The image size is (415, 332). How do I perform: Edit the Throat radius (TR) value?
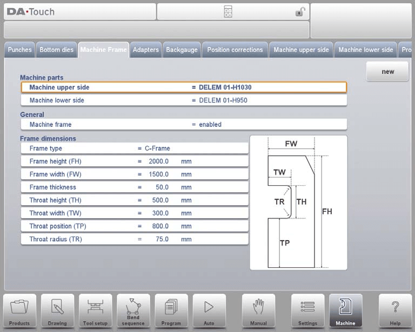point(135,239)
